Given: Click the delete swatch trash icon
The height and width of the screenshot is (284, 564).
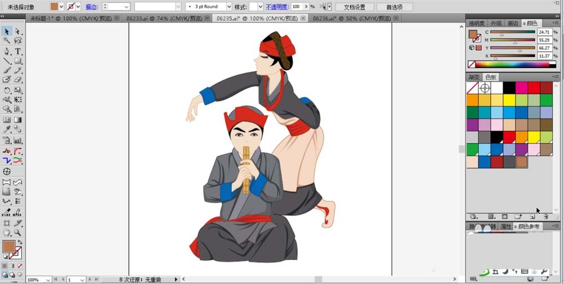Looking at the screenshot, I should pyautogui.click(x=545, y=216).
